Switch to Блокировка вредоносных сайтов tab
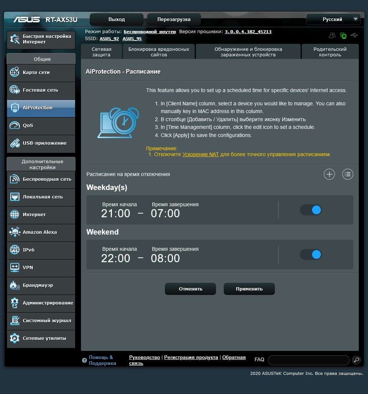368x394 pixels. point(159,52)
